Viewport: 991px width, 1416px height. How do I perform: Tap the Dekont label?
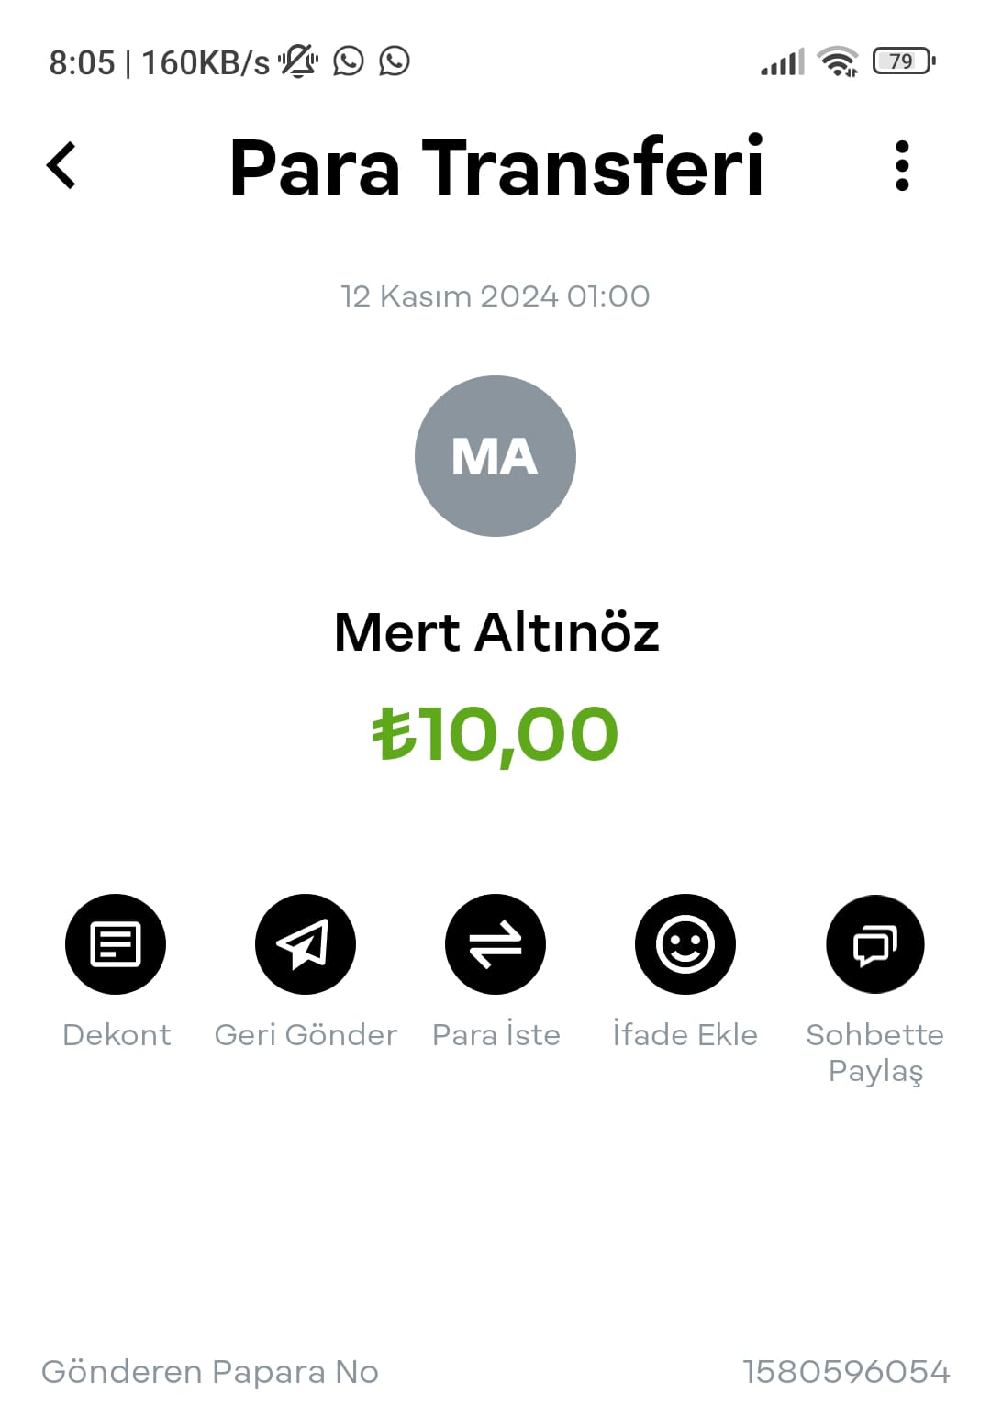point(117,1034)
